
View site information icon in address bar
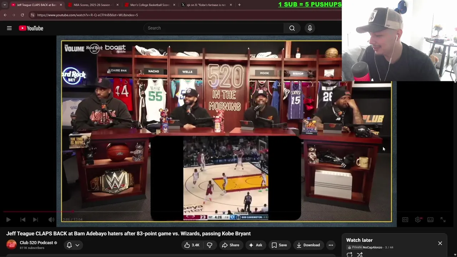[32, 15]
